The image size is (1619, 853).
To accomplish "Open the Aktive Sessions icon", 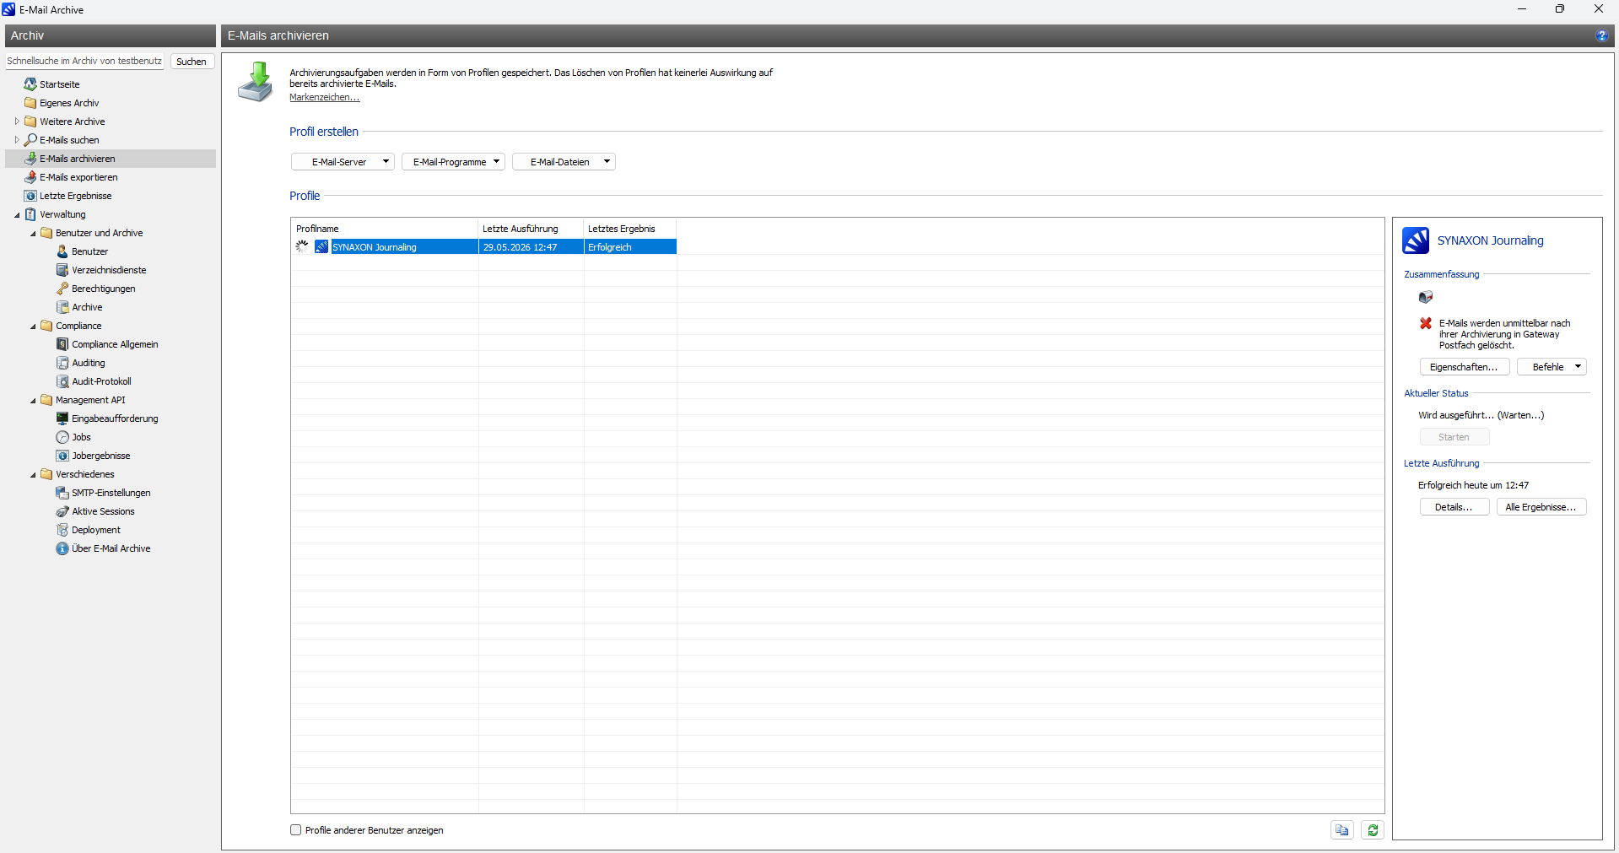I will [62, 511].
